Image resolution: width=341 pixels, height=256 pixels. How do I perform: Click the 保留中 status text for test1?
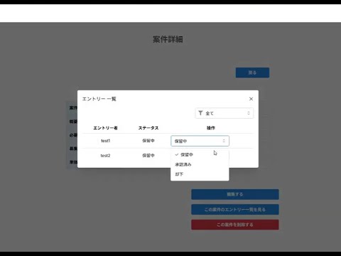(x=148, y=141)
